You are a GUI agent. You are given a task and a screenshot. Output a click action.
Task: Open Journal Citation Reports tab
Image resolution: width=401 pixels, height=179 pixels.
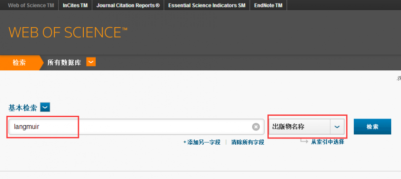tap(128, 5)
